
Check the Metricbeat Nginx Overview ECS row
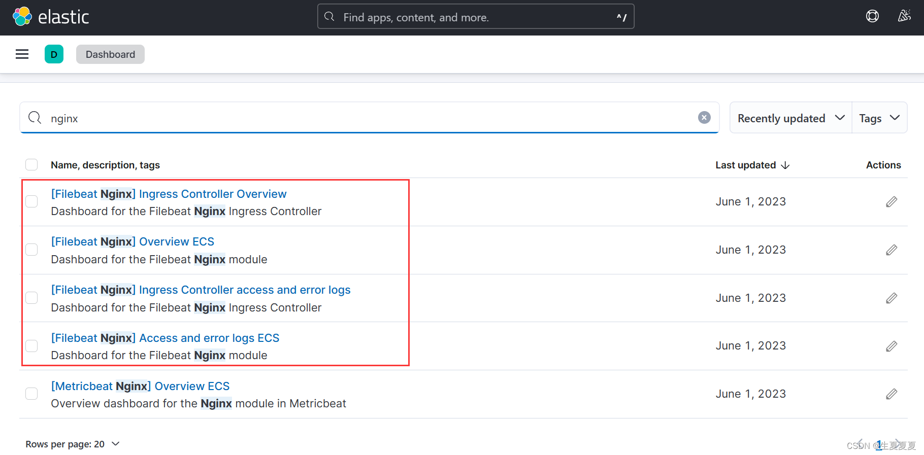[31, 394]
